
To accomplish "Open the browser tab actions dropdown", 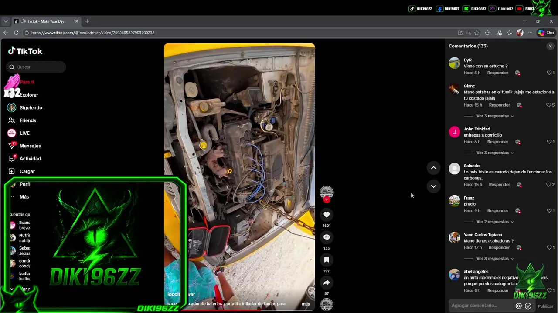I will tap(6, 21).
